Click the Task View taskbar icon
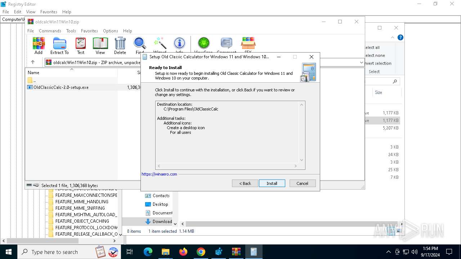 [x=130, y=252]
